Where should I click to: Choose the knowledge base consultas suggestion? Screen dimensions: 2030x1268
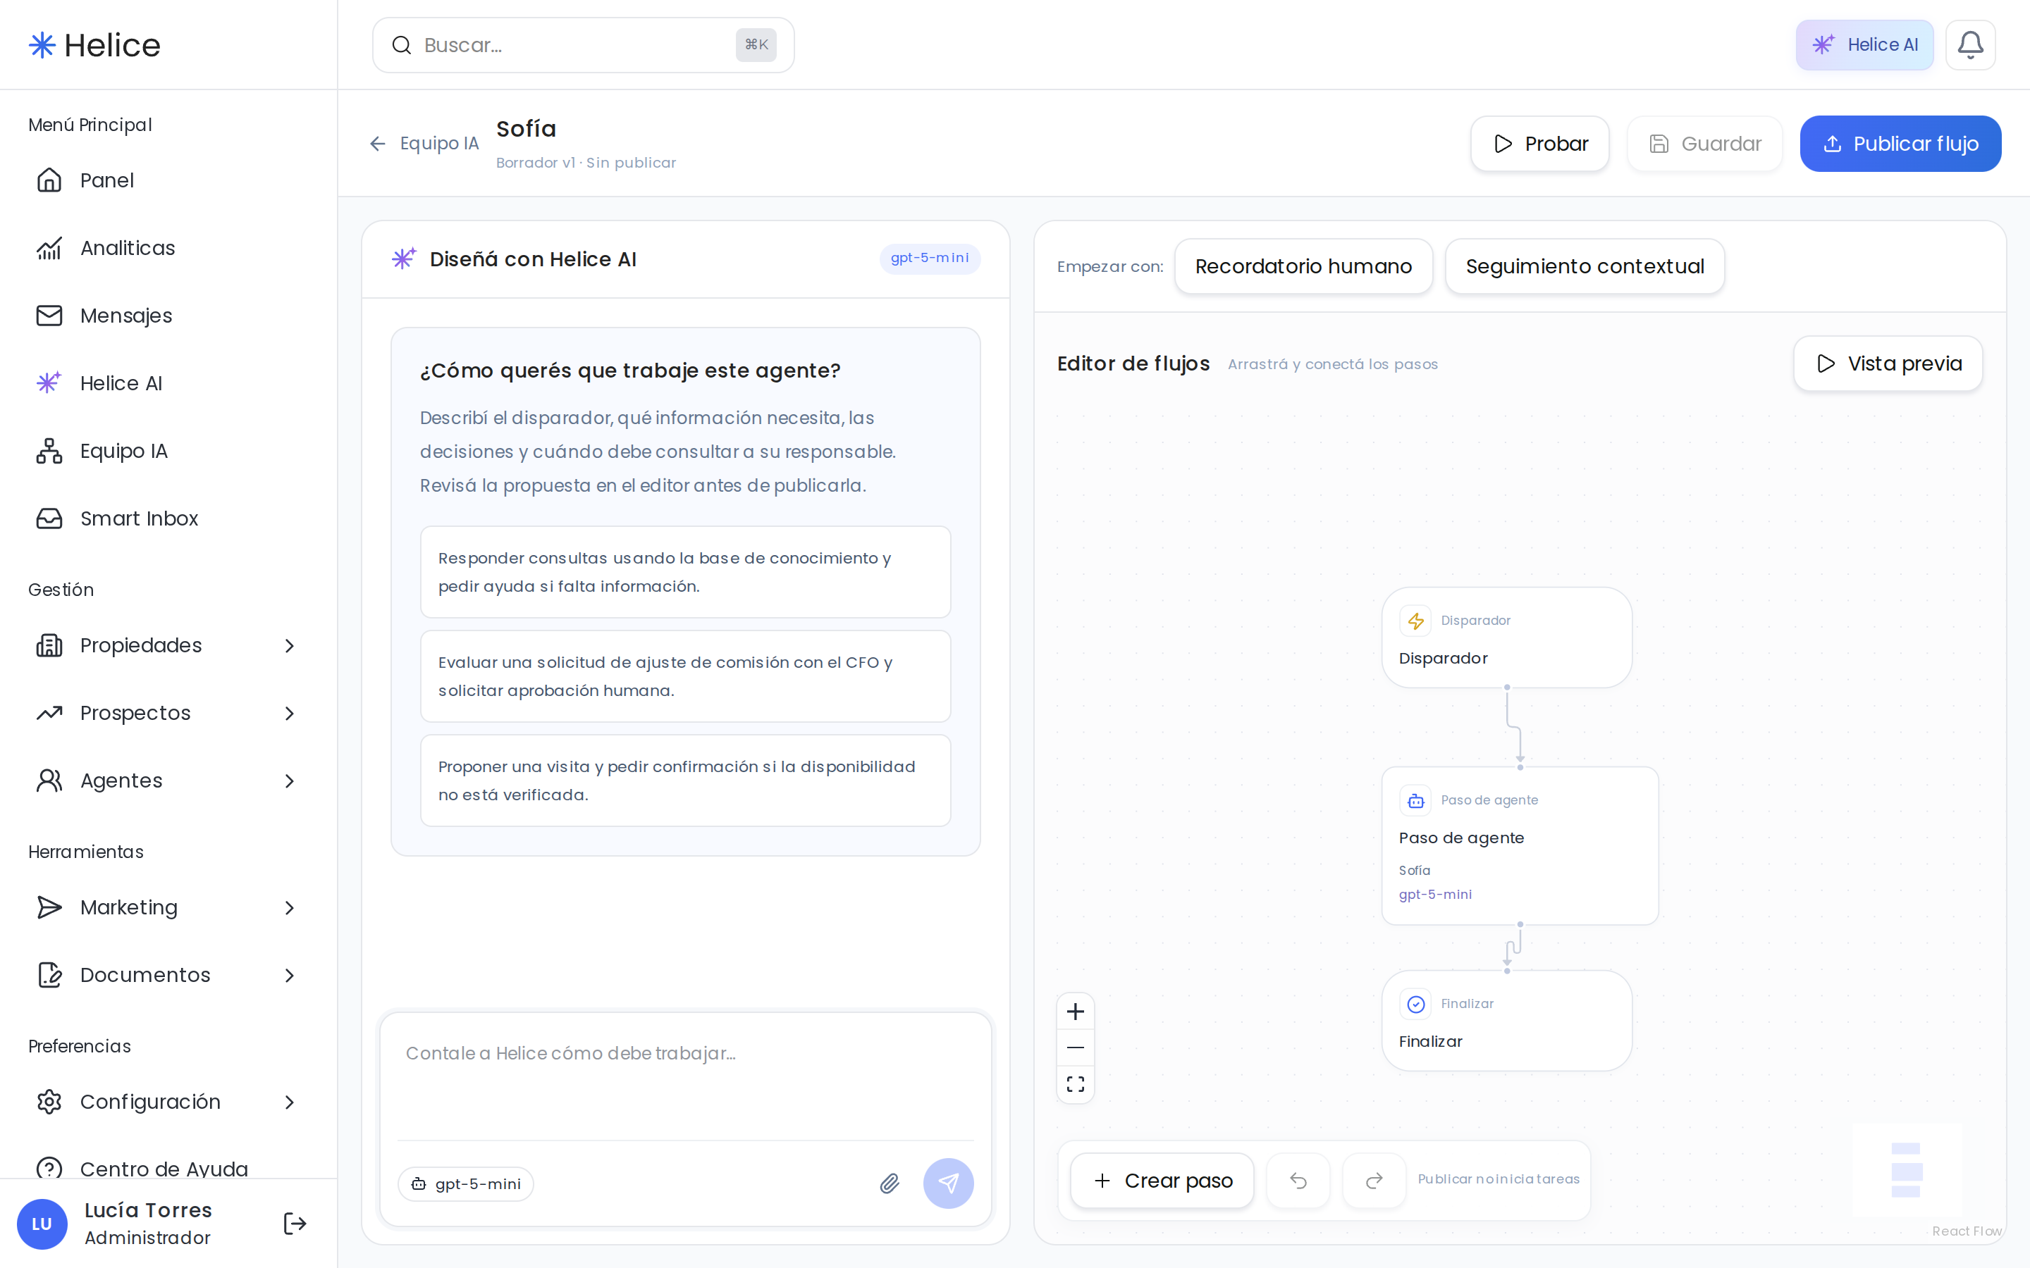coord(685,572)
